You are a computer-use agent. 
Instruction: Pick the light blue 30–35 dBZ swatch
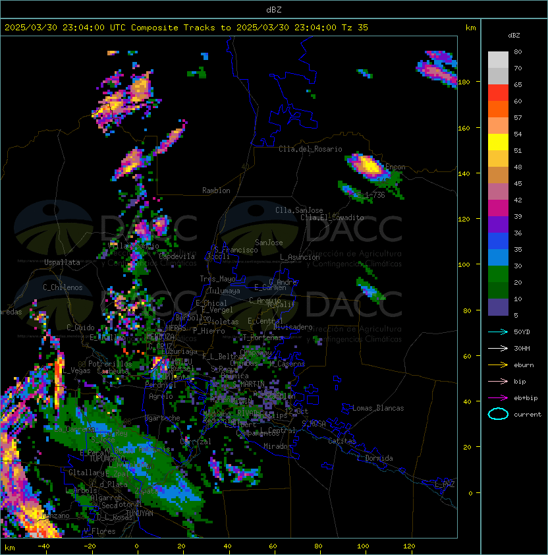498,257
